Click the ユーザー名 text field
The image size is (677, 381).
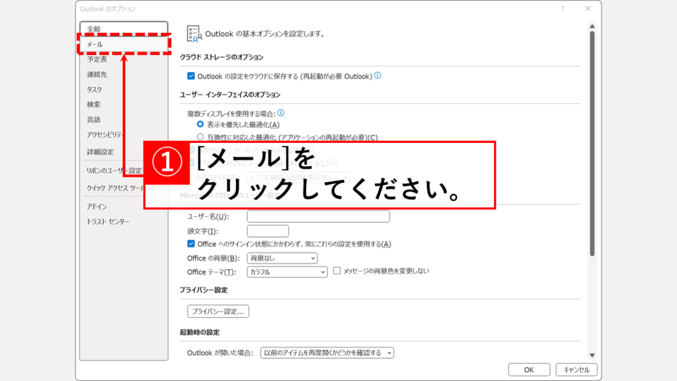[x=318, y=216]
